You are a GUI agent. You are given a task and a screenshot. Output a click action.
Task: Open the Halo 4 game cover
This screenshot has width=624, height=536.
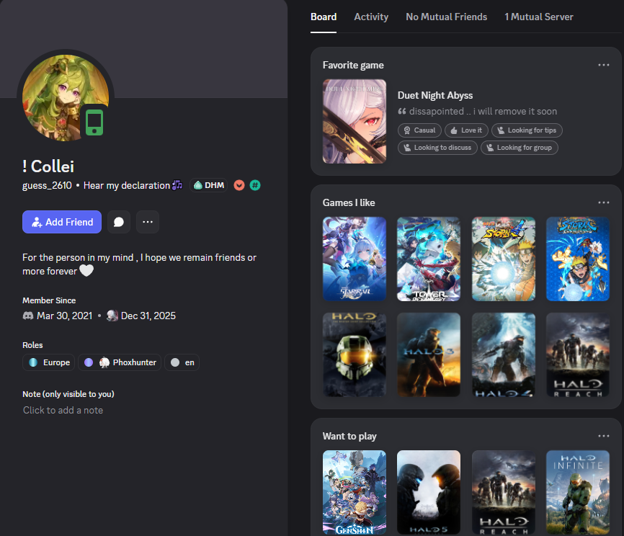click(504, 354)
